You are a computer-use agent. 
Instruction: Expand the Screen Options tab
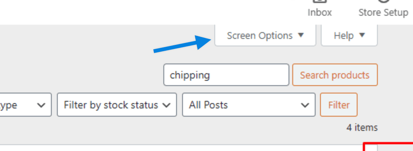(265, 36)
